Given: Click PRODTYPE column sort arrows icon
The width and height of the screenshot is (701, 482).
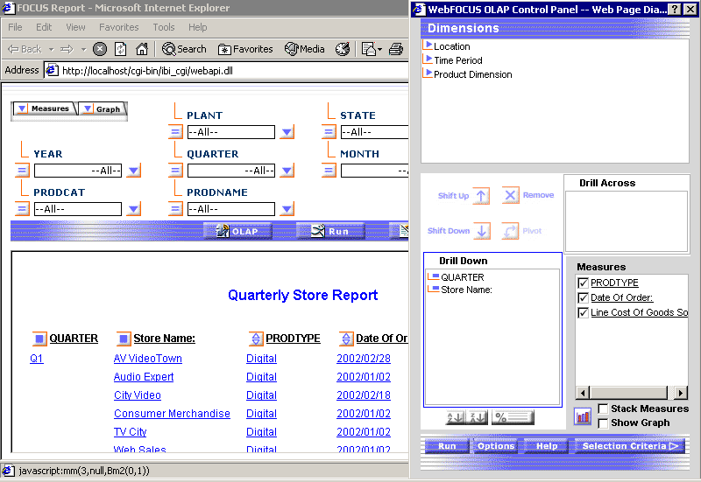Looking at the screenshot, I should (256, 339).
